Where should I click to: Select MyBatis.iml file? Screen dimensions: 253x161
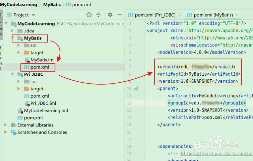click(43, 60)
